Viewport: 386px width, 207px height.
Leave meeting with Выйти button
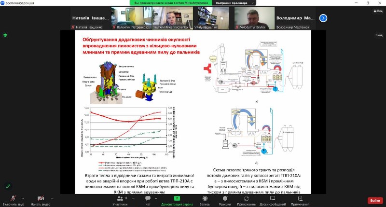tap(375, 201)
